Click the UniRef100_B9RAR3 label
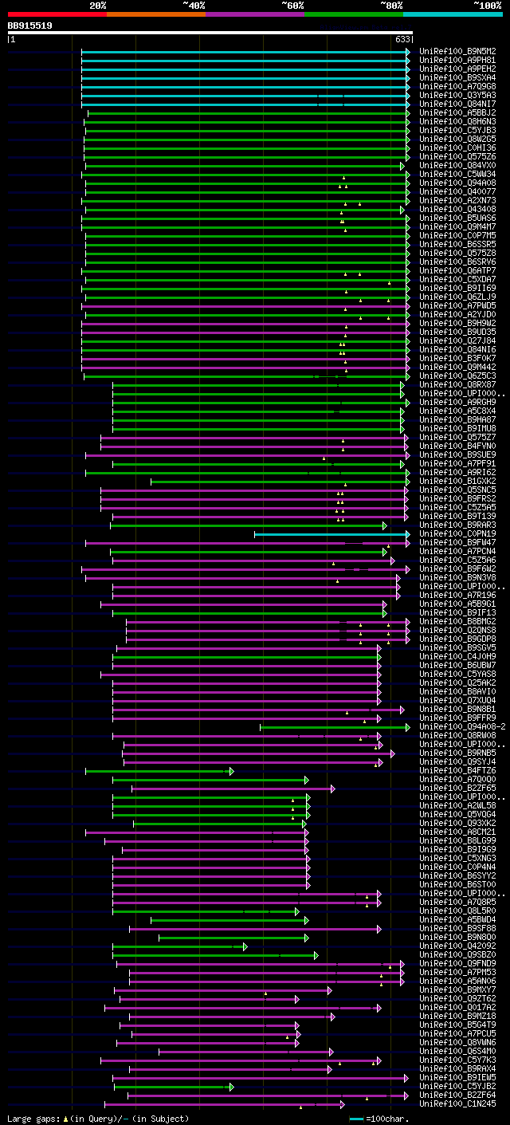Image resolution: width=510 pixels, height=1125 pixels. (459, 525)
